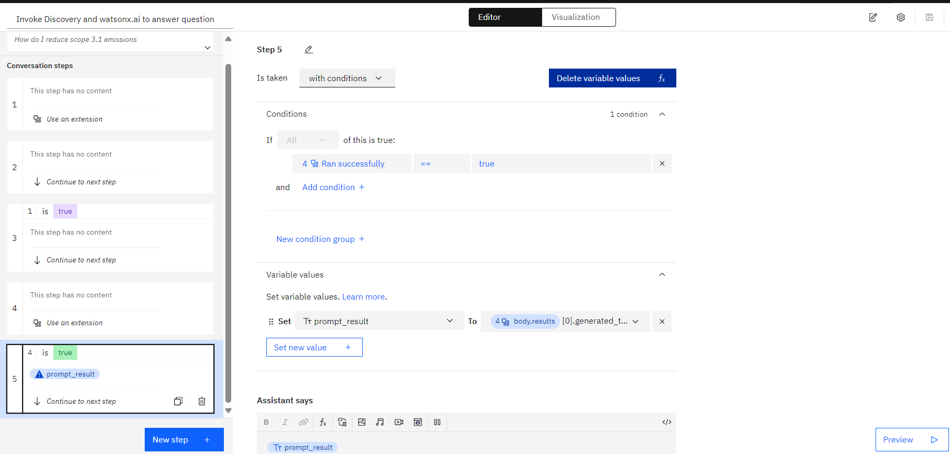Remove the Ran successfully condition
The height and width of the screenshot is (454, 950).
point(662,163)
